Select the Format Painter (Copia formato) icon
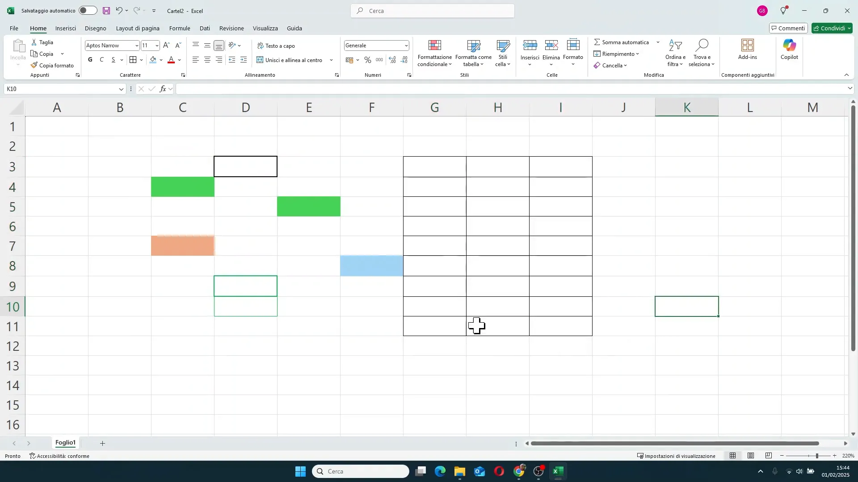858x482 pixels. 34,65
